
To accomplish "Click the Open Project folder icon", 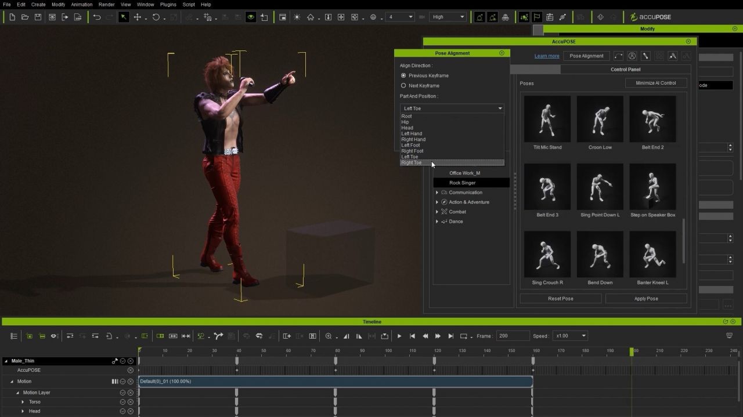I will tap(25, 17).
